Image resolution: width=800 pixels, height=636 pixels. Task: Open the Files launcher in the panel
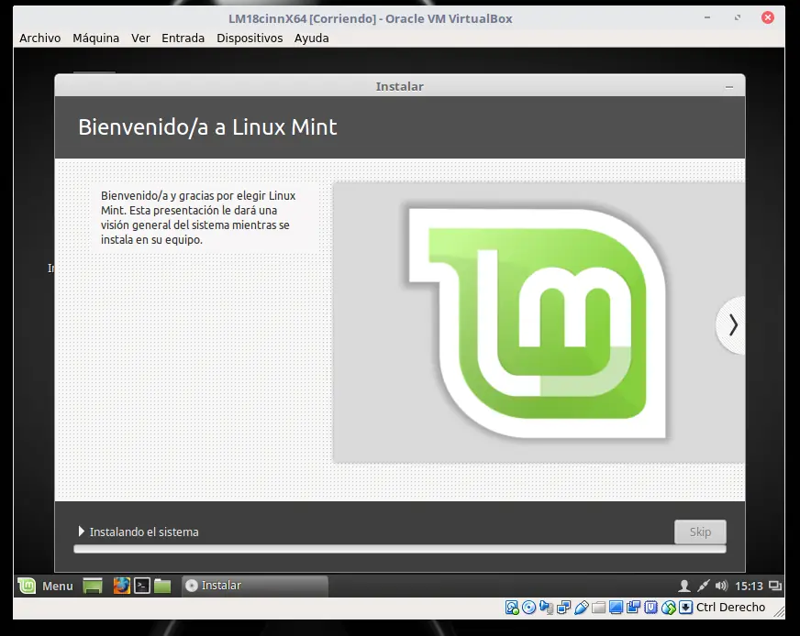(x=162, y=587)
